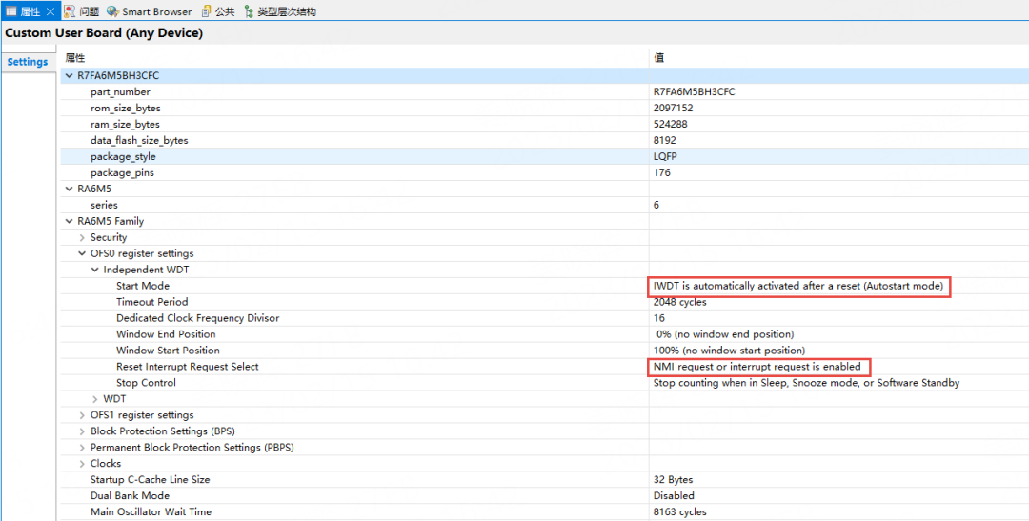Close the 属性 tab

[x=50, y=11]
